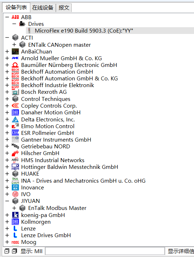
Task: Collapse the ACTI tree node
Action: (x=7, y=38)
